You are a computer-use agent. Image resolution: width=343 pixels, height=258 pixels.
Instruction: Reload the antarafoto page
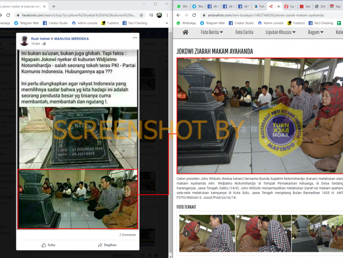pos(194,15)
